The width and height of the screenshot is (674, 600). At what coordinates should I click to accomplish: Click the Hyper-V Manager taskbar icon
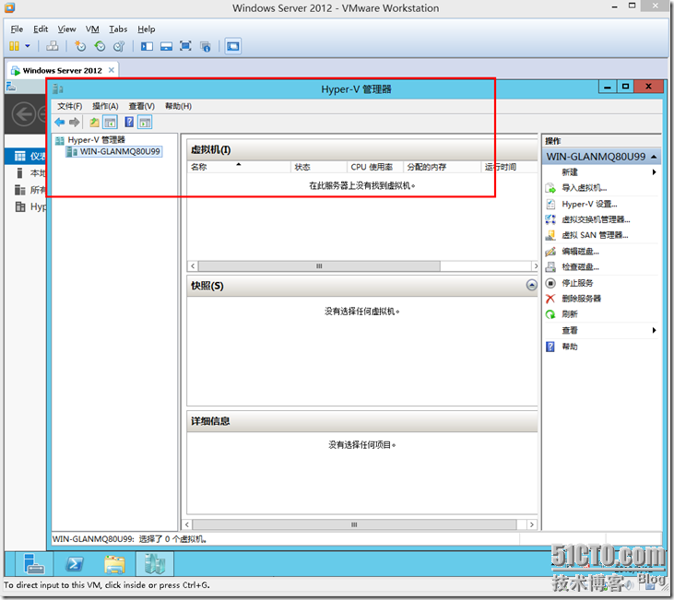[x=155, y=563]
